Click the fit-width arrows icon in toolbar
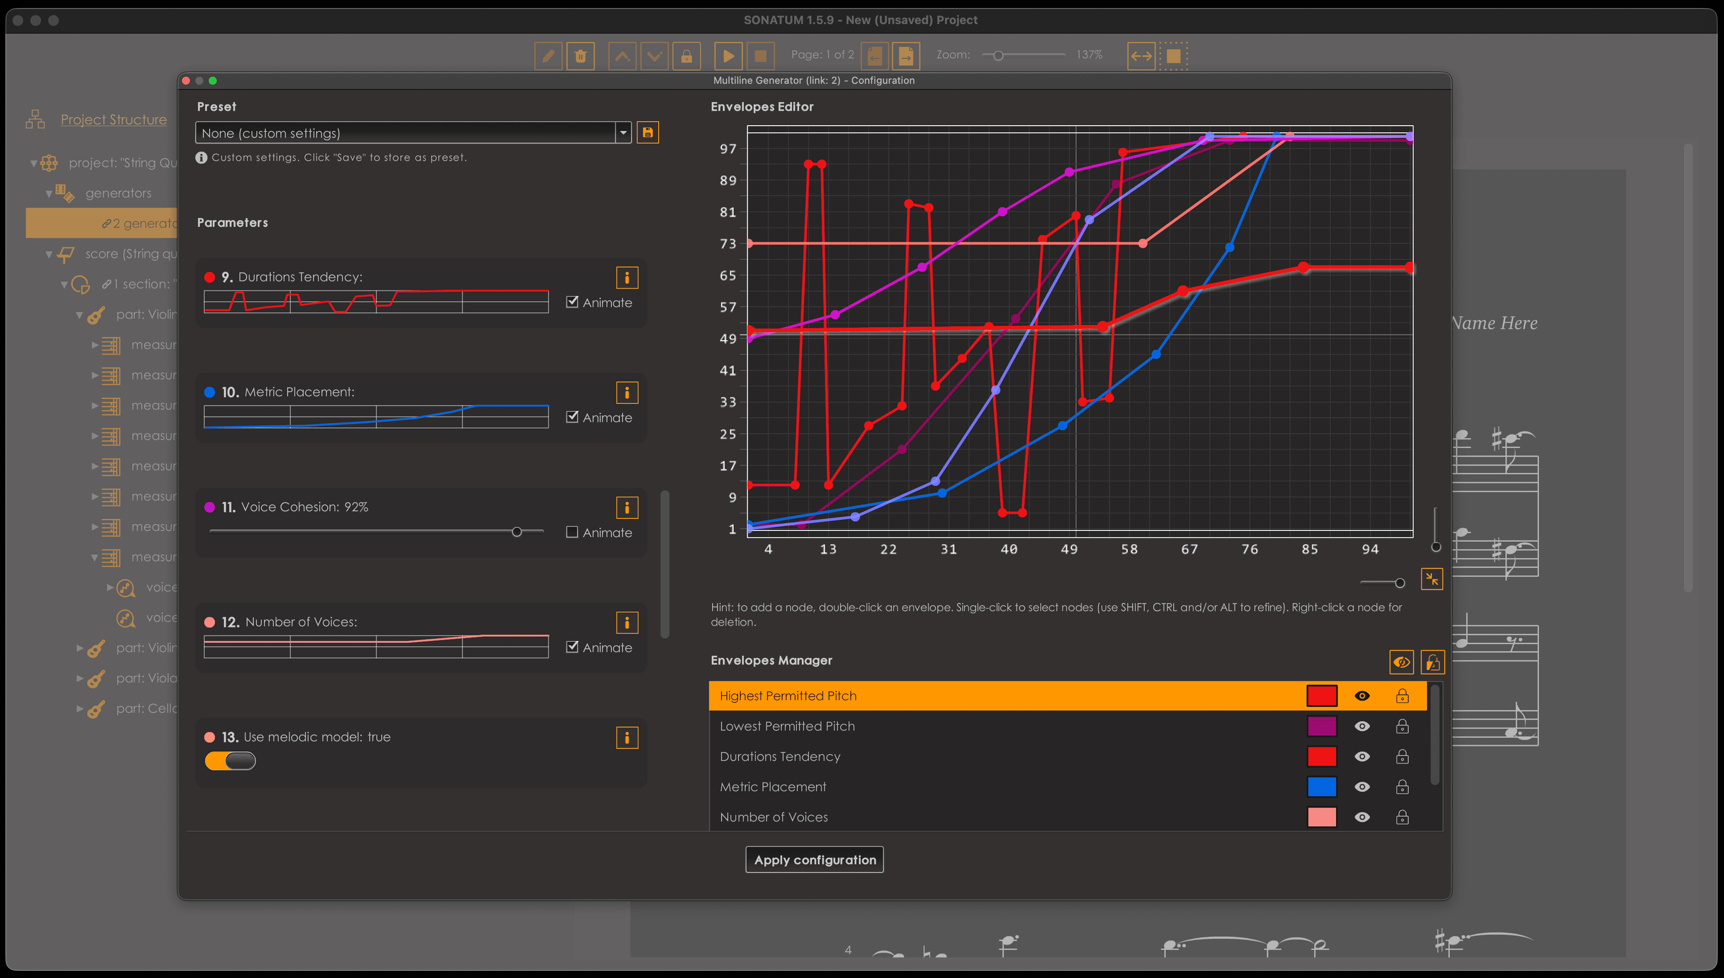The width and height of the screenshot is (1724, 978). point(1142,56)
